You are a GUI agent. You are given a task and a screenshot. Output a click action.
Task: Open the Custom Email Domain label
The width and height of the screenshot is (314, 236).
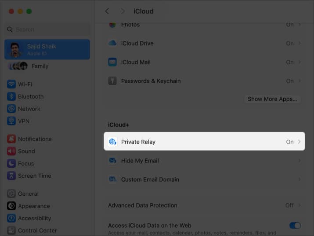tap(150, 180)
